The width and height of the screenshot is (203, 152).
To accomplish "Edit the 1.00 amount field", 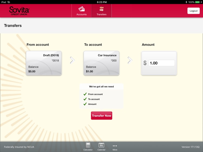I will (x=161, y=63).
